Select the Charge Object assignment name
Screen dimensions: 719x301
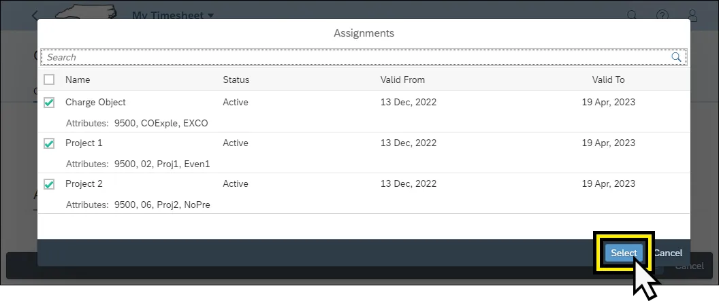coord(95,103)
